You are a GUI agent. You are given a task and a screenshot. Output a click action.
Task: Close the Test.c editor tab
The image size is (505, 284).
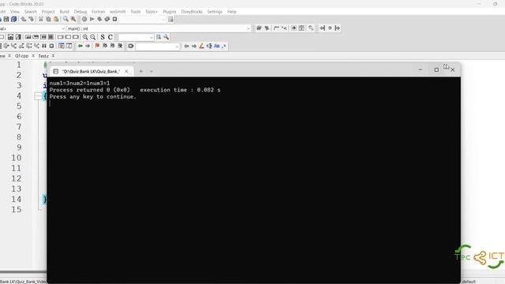click(x=53, y=56)
